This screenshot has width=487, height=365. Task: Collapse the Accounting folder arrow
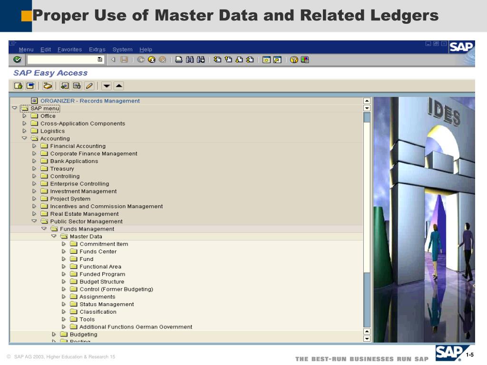pos(25,138)
